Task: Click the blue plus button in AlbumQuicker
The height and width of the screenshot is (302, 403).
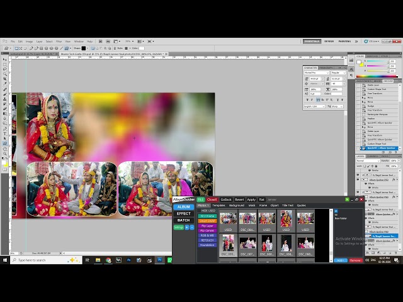Action: coord(187,227)
